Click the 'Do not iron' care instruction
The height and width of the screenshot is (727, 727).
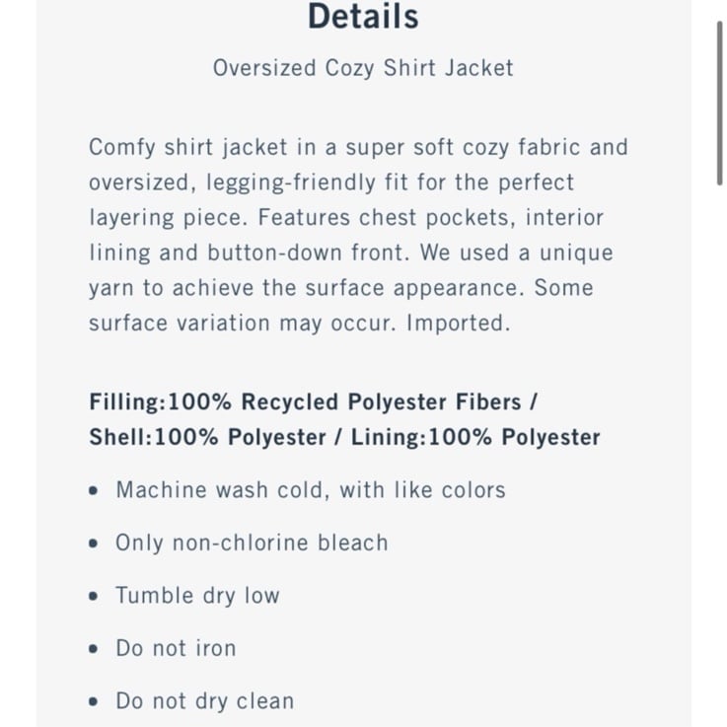(176, 648)
